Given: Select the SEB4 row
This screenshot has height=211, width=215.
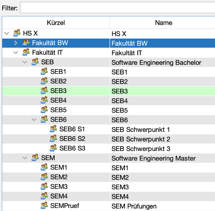Looking at the screenshot, I should coord(58,100).
